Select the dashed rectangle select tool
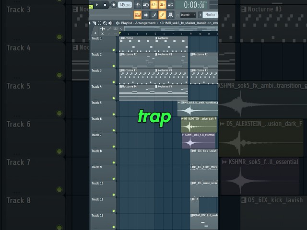Screen dimensions: 307x230 (99, 23)
